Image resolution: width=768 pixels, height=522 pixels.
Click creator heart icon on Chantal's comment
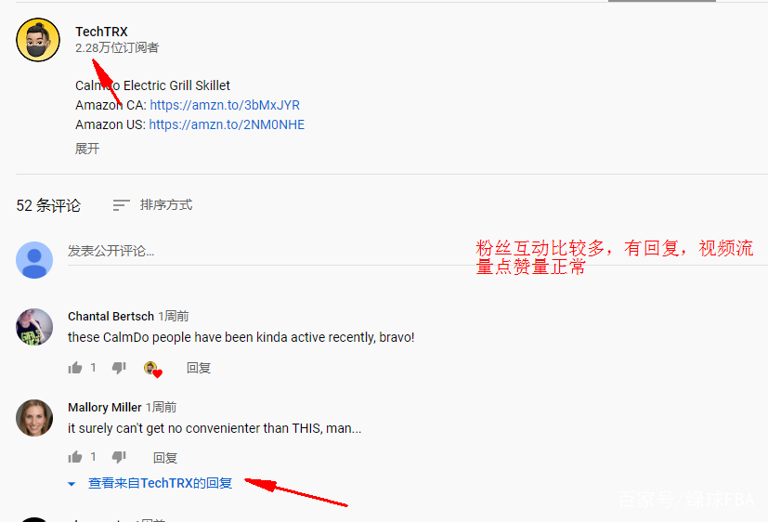point(153,370)
